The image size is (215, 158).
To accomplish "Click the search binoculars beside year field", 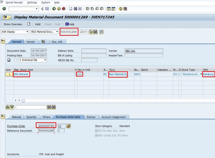I will coord(95,32).
